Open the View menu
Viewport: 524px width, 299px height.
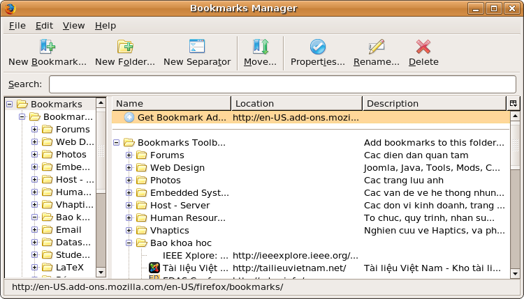(73, 25)
